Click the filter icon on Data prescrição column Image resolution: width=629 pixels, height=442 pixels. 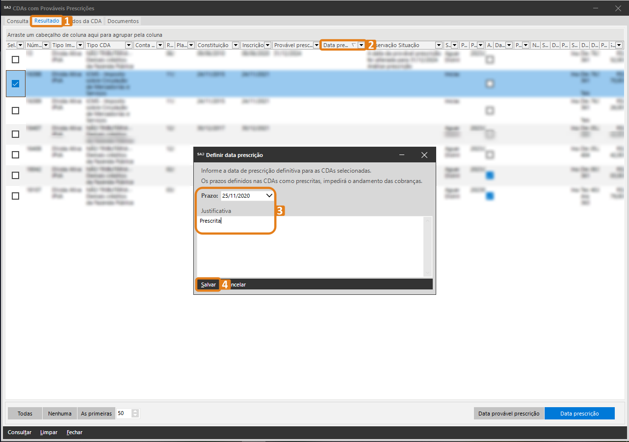click(x=361, y=45)
